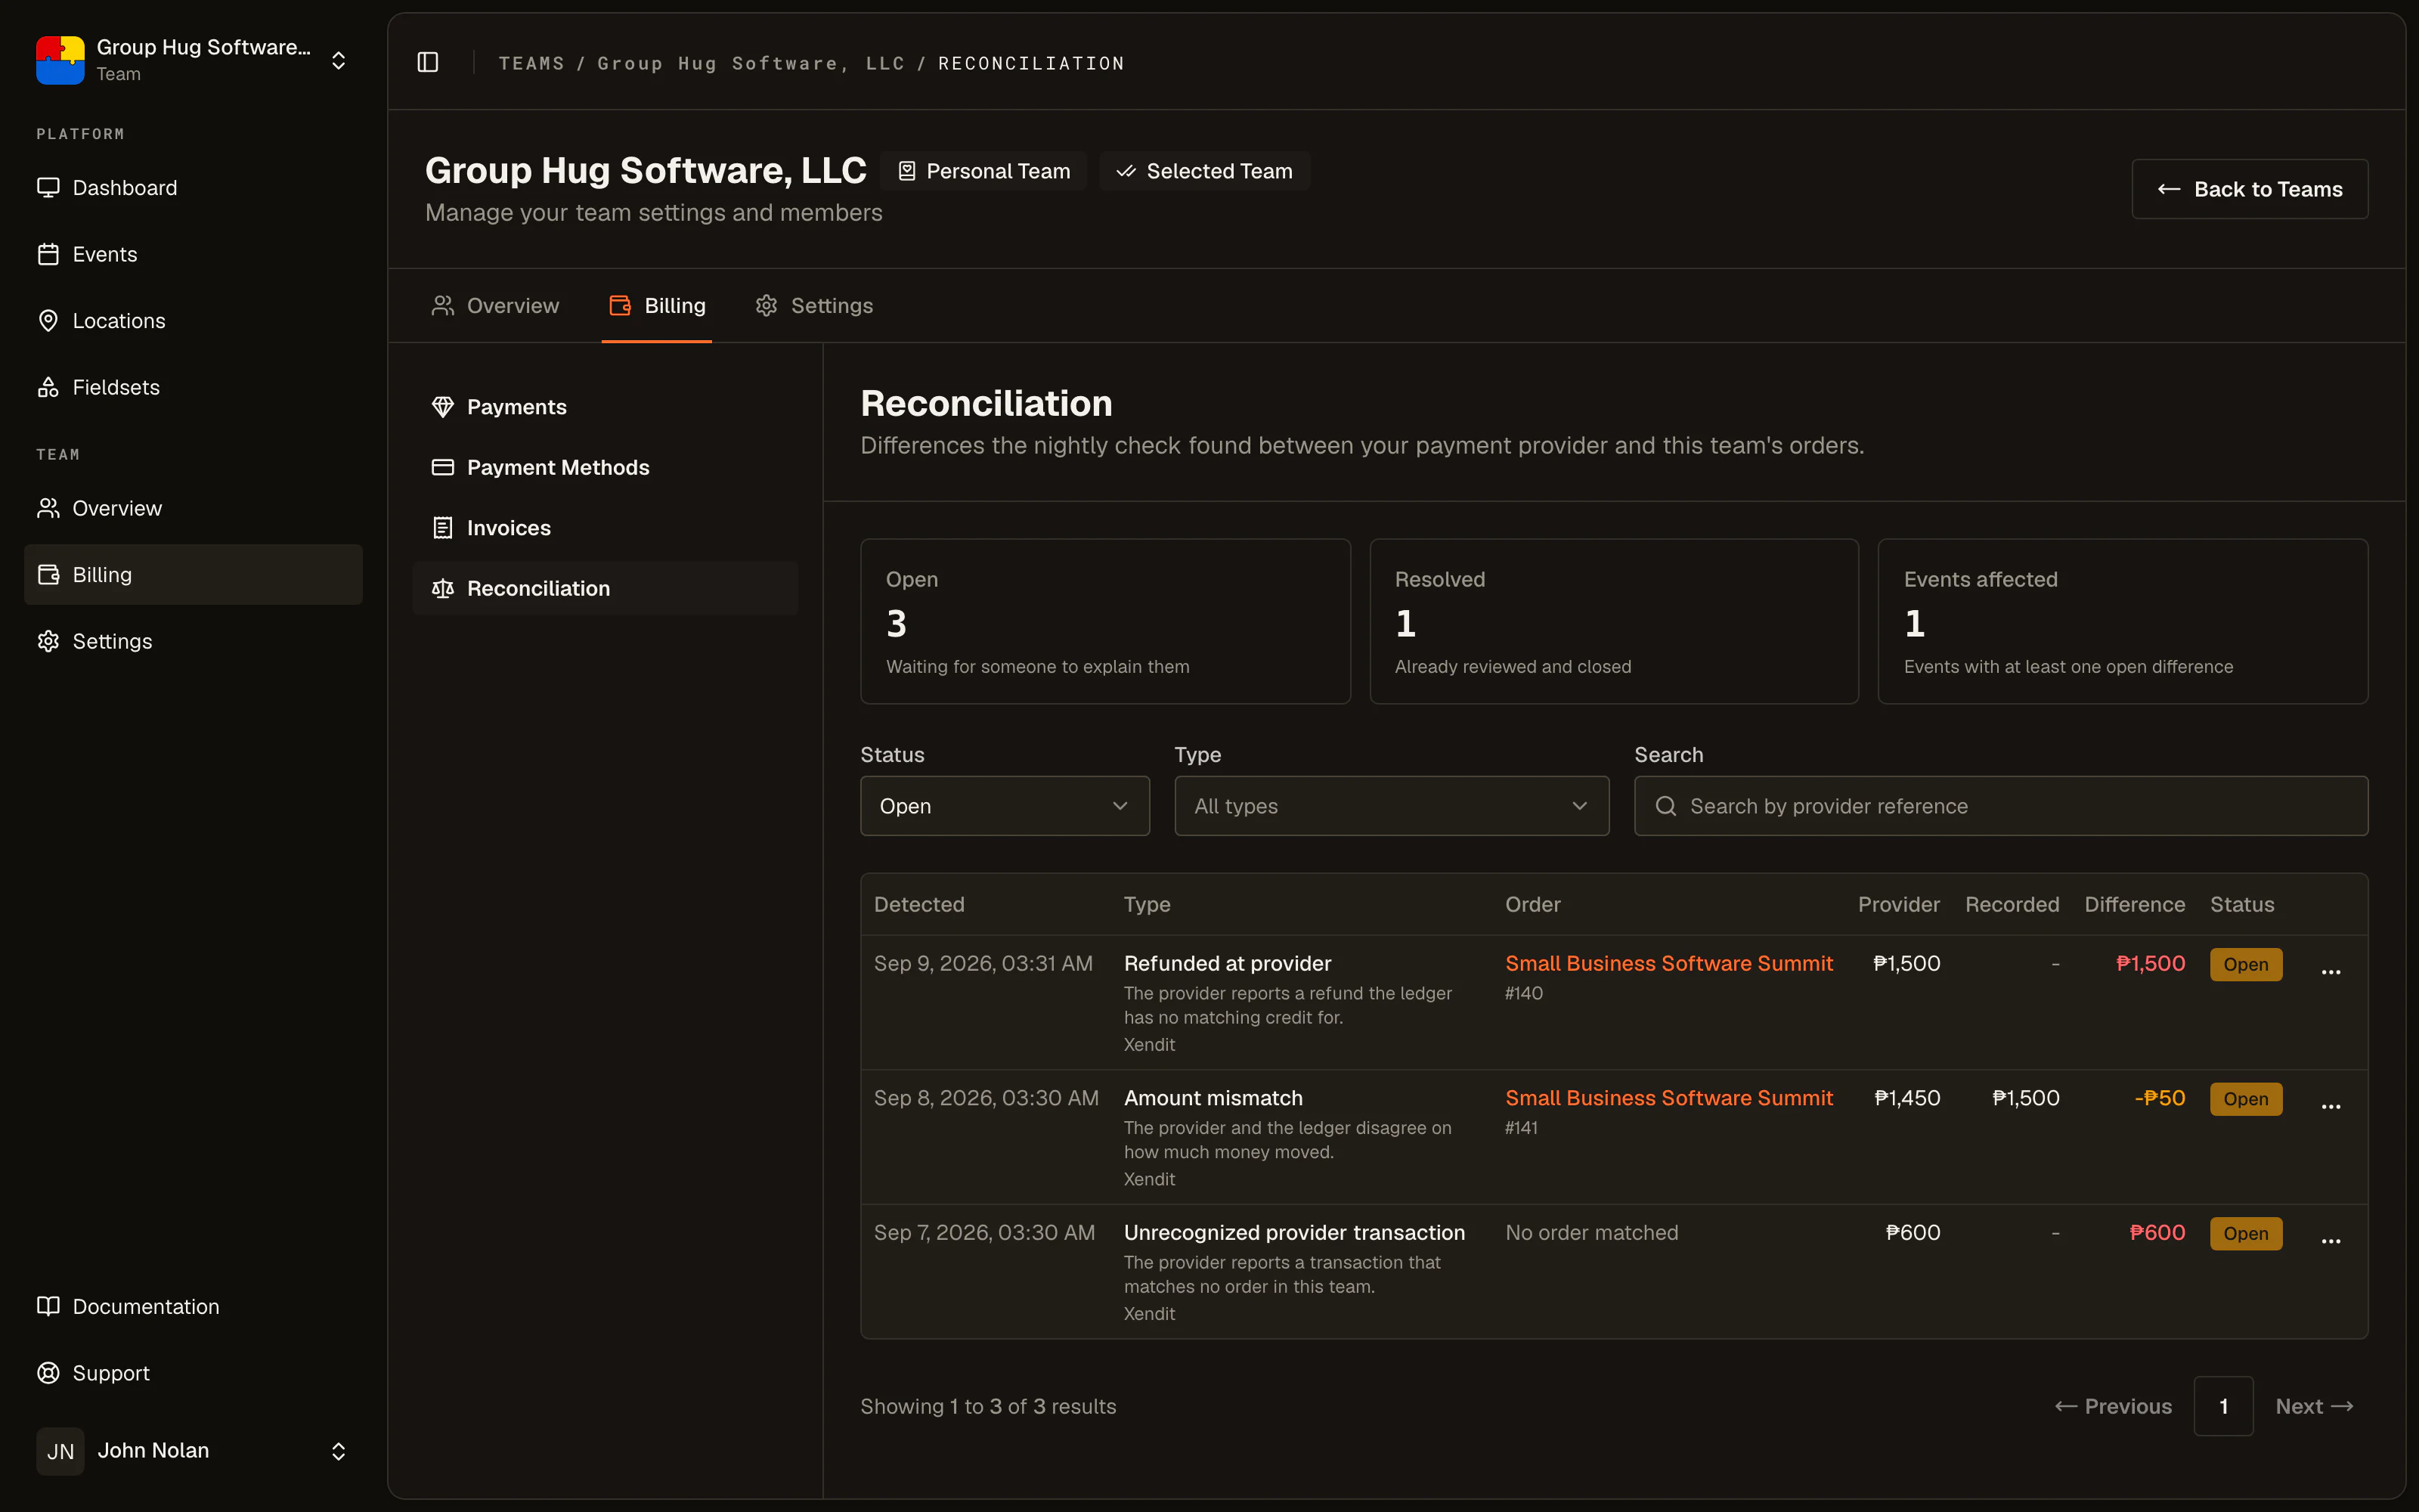Select Billing in the sidebar

click(x=193, y=575)
